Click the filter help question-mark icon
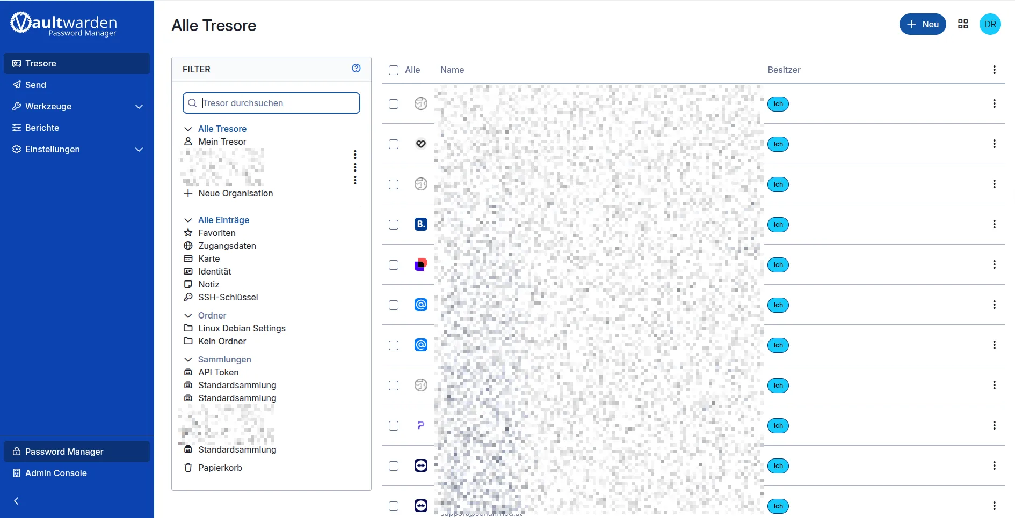 tap(356, 68)
